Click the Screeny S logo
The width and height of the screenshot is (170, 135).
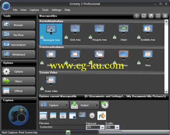(x=6, y=6)
